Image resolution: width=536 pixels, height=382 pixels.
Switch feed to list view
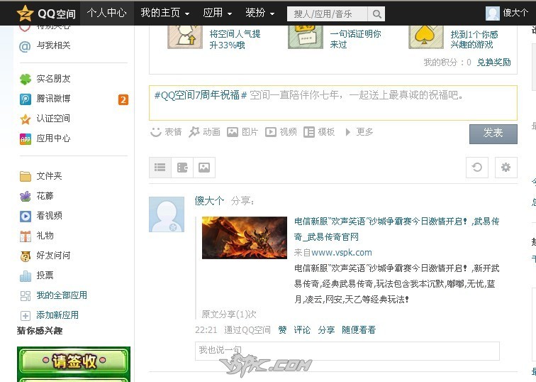(160, 168)
